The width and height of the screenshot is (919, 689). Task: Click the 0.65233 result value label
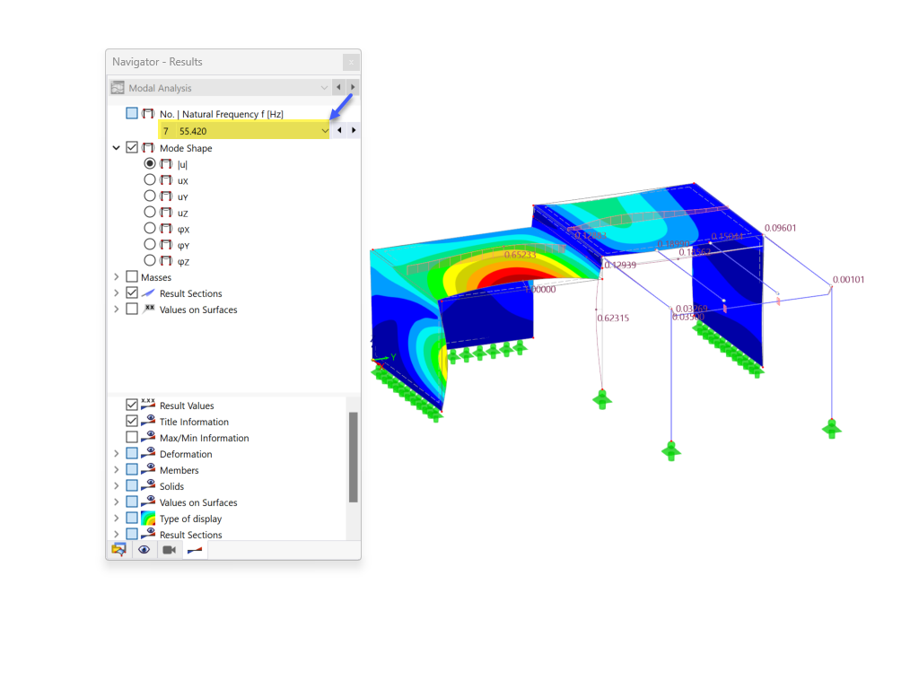(521, 255)
